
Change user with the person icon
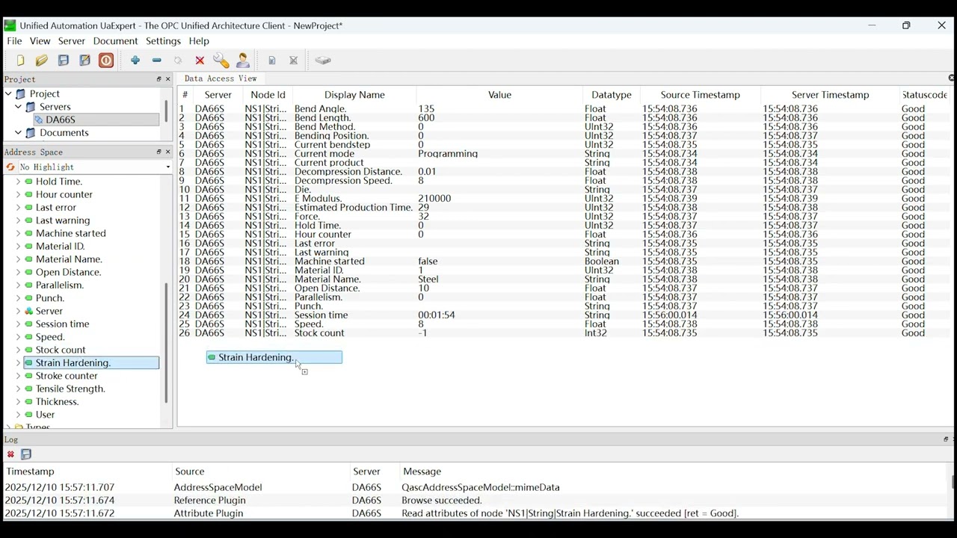click(244, 61)
